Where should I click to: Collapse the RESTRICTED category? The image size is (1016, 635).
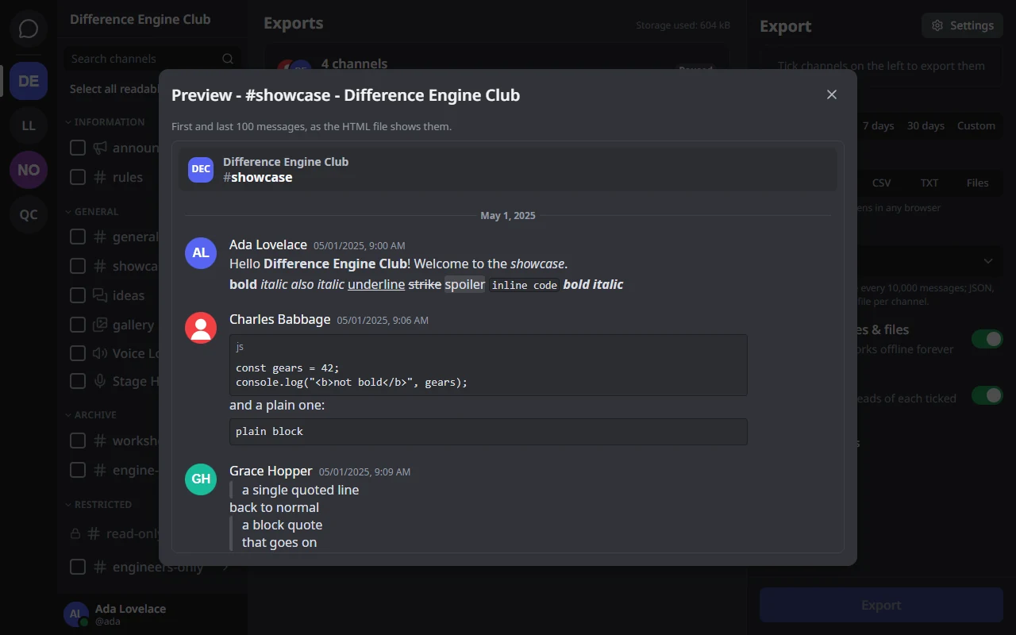tap(98, 505)
